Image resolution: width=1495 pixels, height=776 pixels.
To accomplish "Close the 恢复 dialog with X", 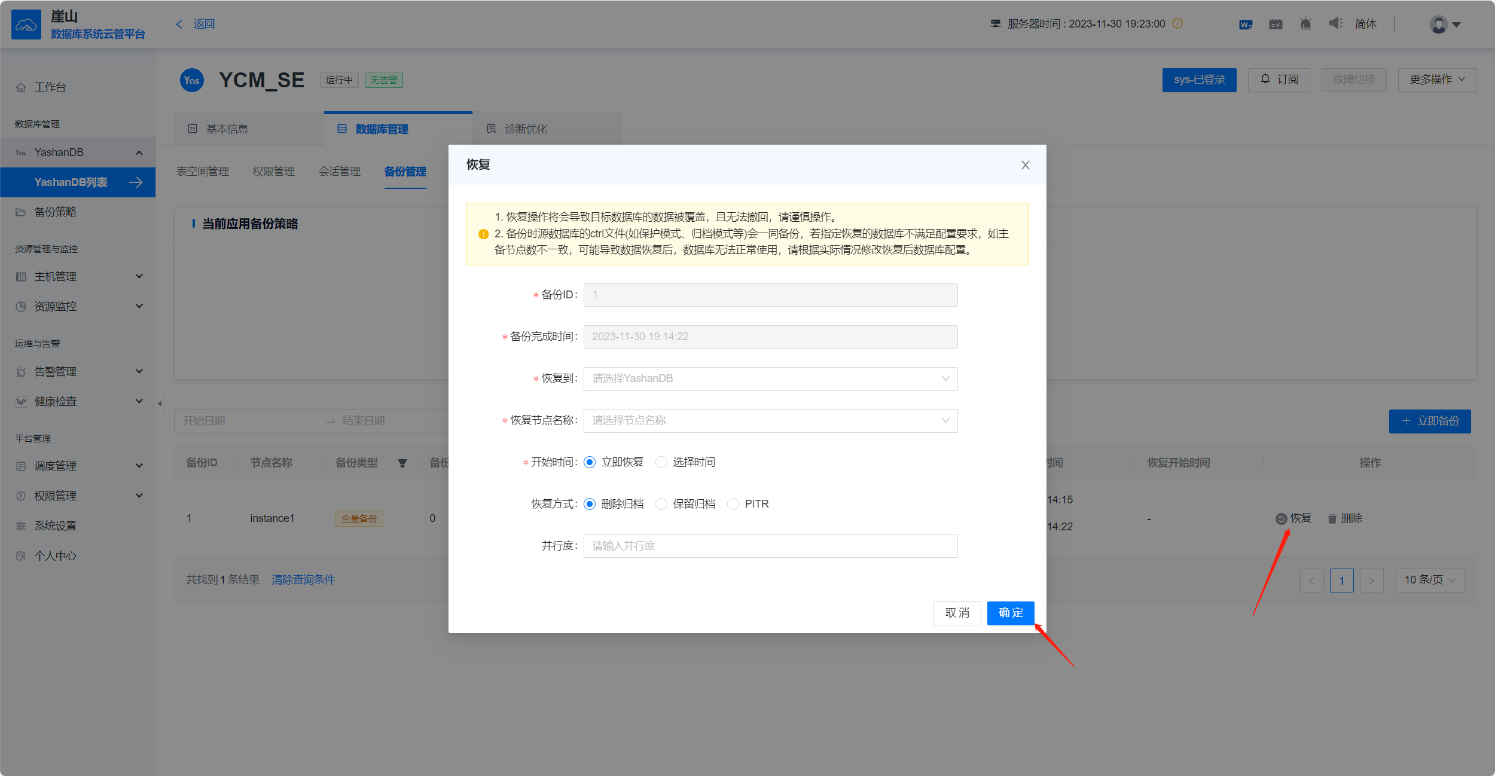I will pos(1025,165).
